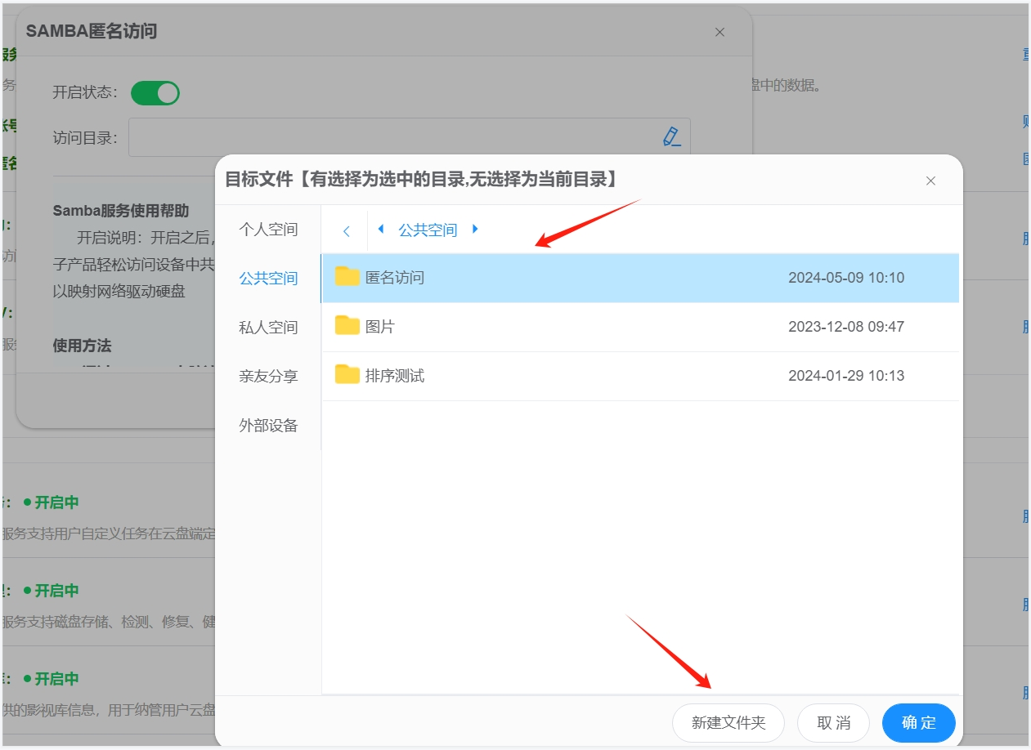
Task: Choose 外部设备 in the sidebar
Action: coord(268,426)
